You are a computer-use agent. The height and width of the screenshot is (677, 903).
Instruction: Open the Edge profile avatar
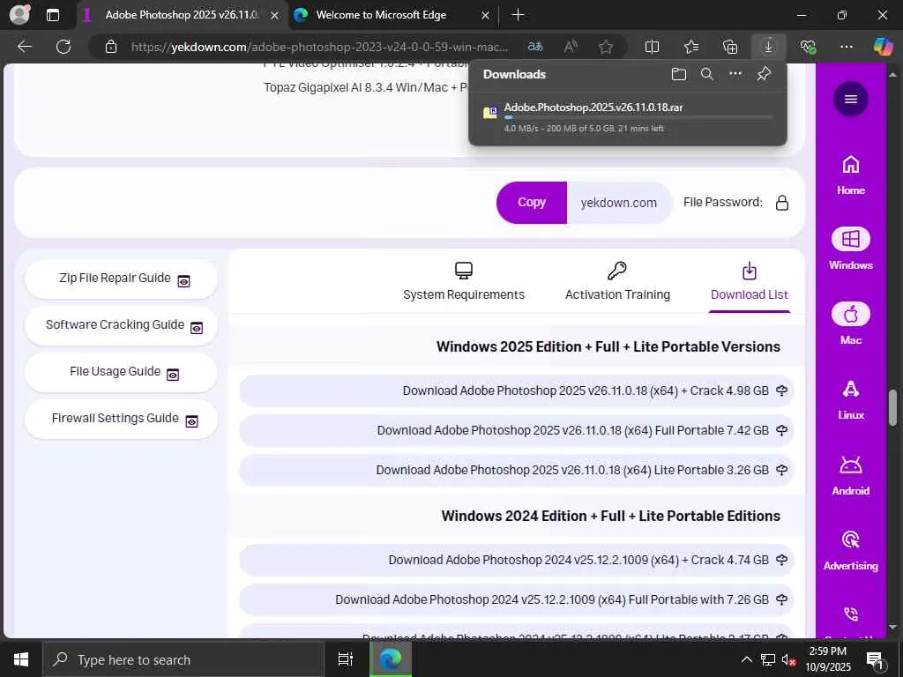(19, 14)
